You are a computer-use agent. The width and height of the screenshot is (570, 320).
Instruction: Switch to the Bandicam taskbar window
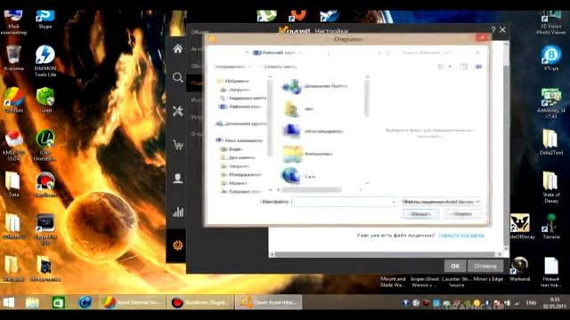[201, 302]
